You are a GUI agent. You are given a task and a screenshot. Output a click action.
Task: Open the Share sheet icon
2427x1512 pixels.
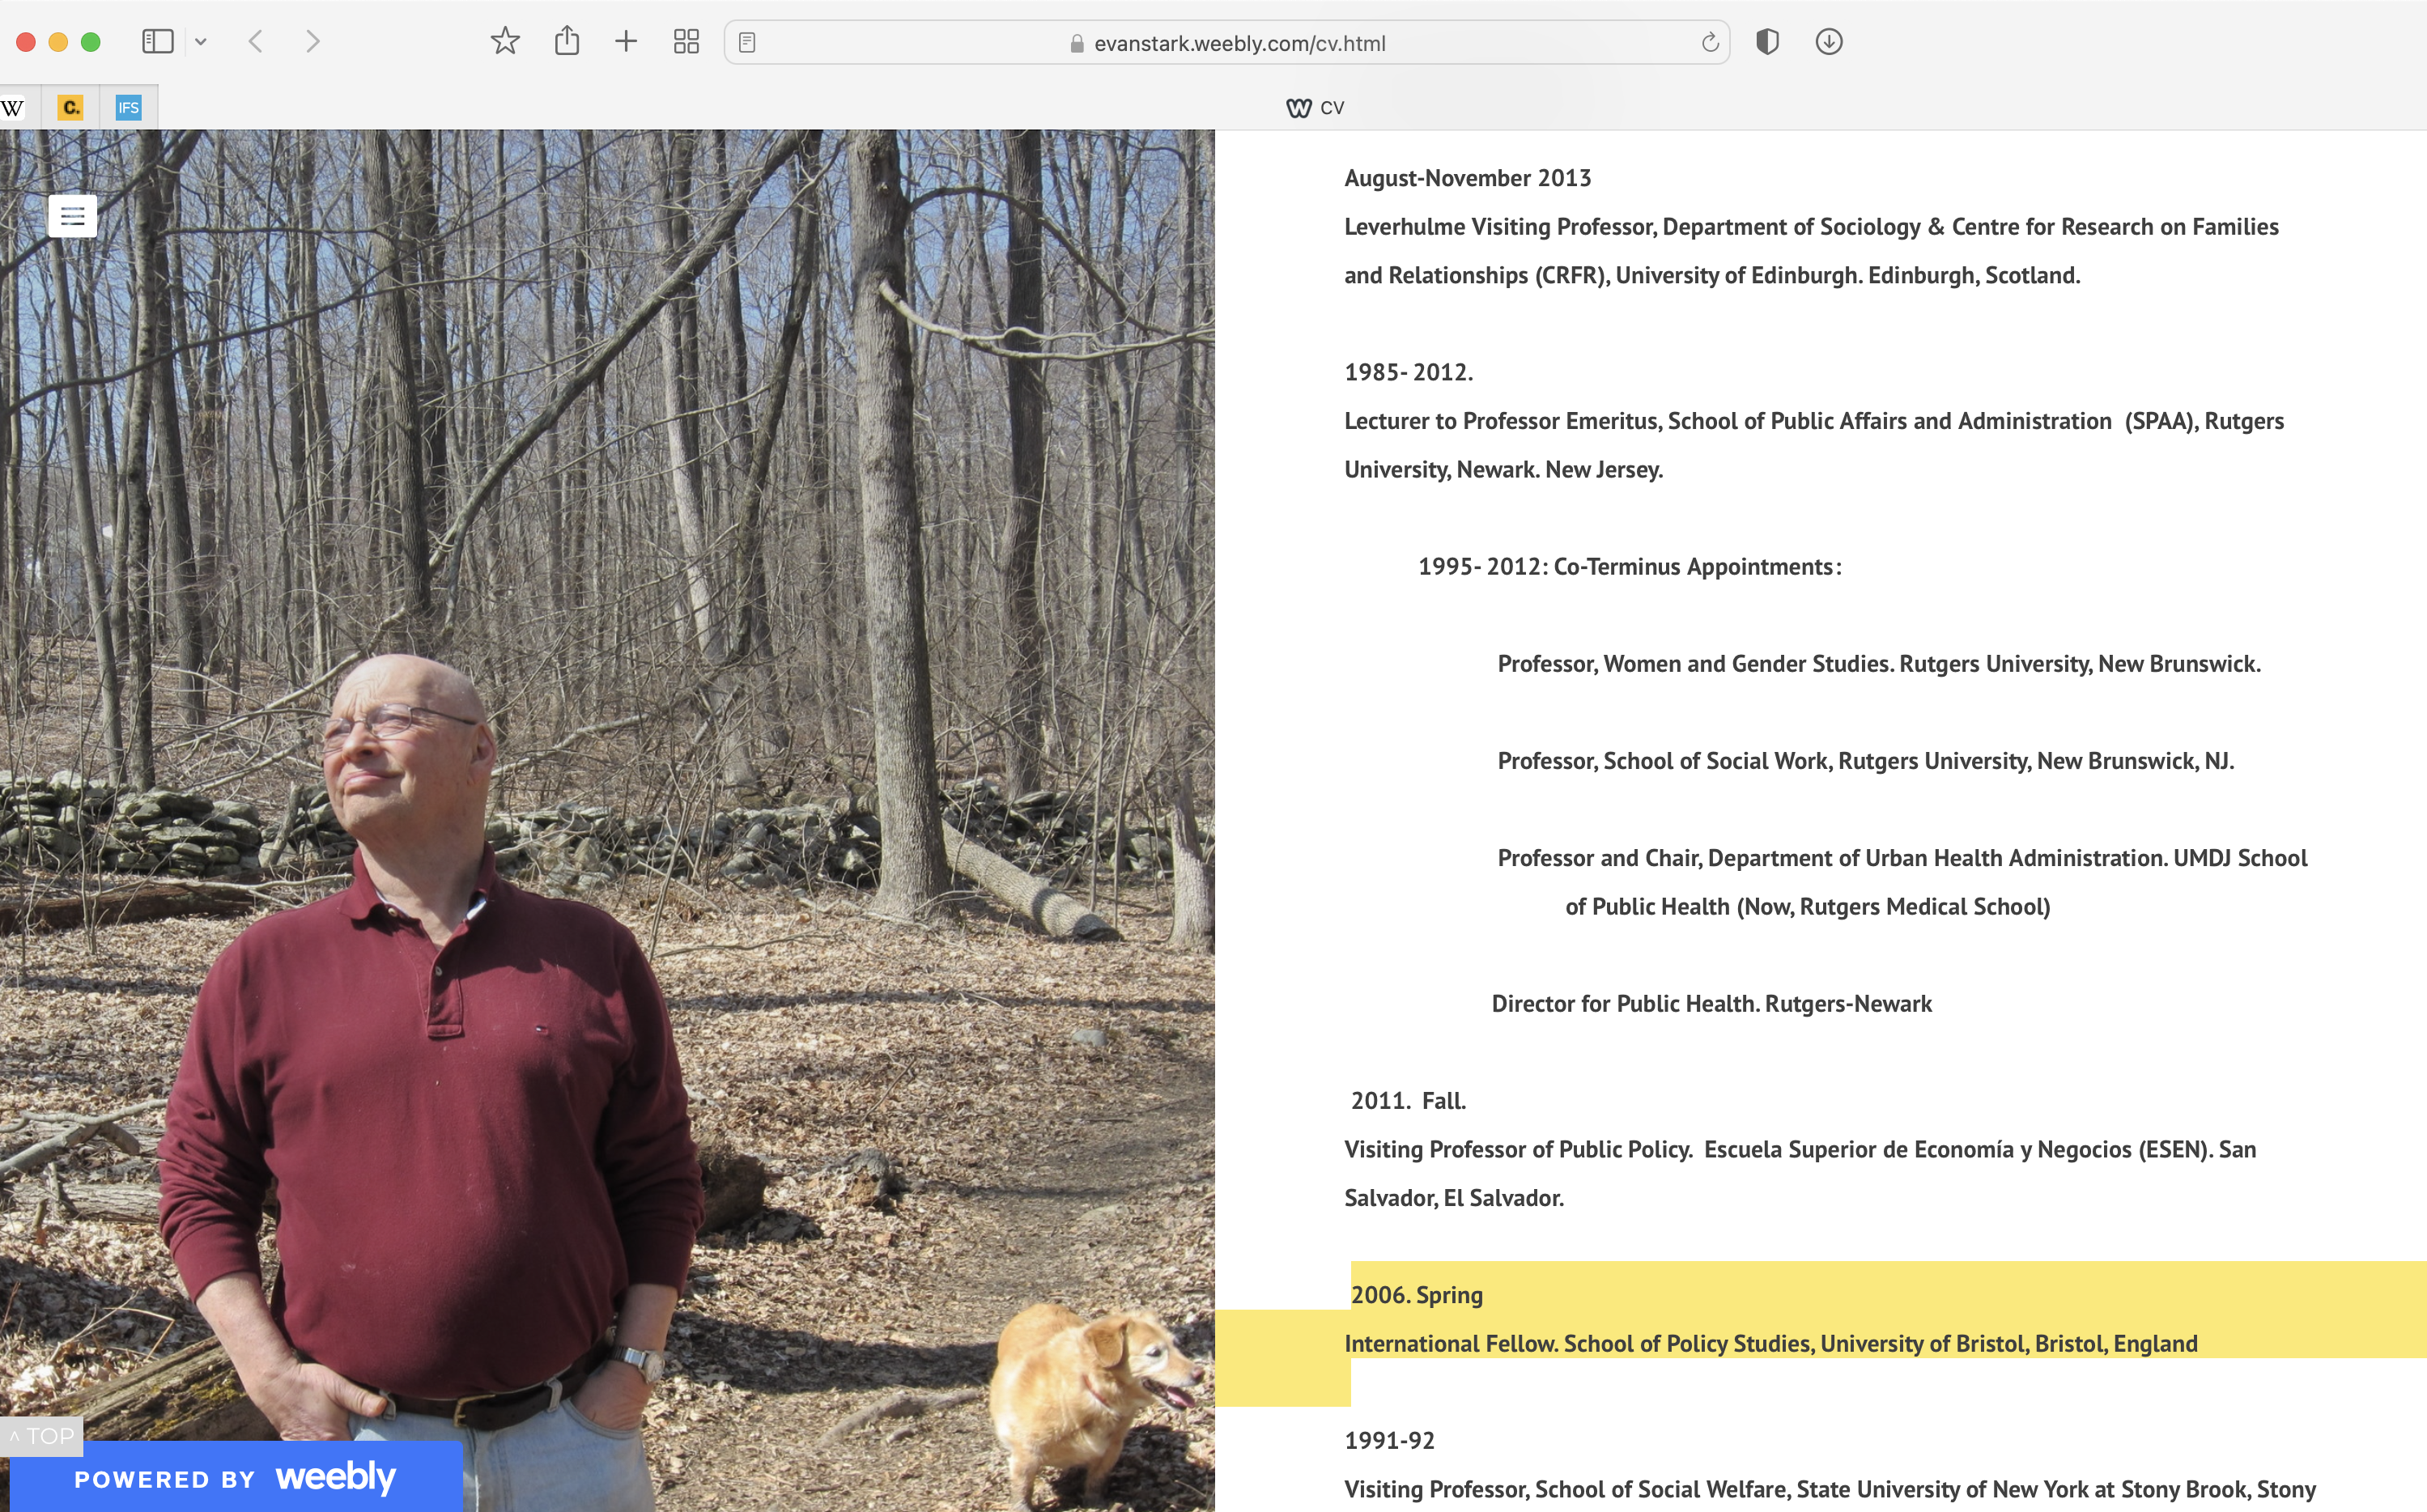(x=567, y=42)
